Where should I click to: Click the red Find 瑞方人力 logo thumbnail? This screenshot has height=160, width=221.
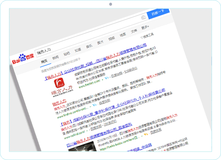pos(62,88)
